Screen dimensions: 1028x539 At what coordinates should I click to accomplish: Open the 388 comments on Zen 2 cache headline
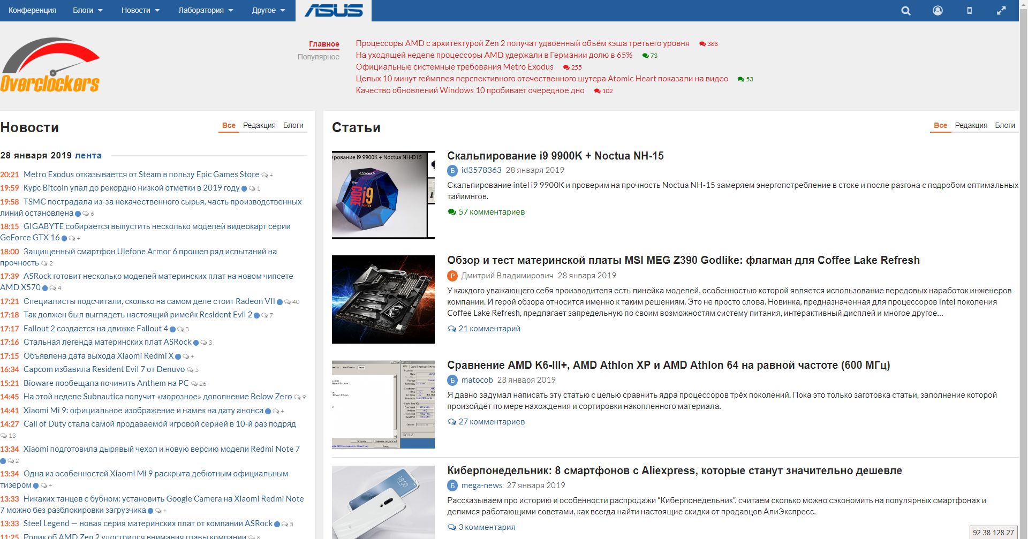708,44
